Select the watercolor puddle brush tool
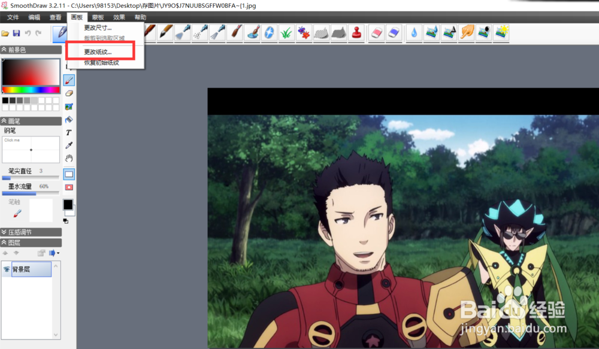This screenshot has width=599, height=349. click(253, 32)
